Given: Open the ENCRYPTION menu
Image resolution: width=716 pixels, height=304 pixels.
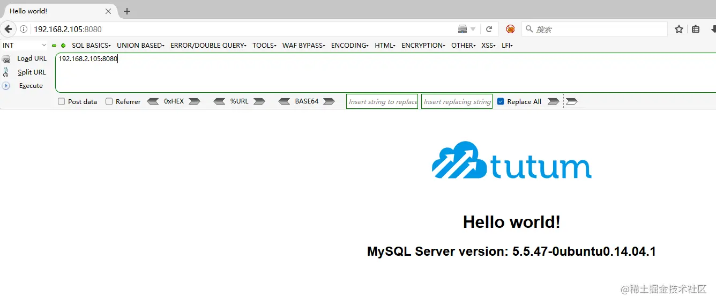Looking at the screenshot, I should (x=423, y=46).
